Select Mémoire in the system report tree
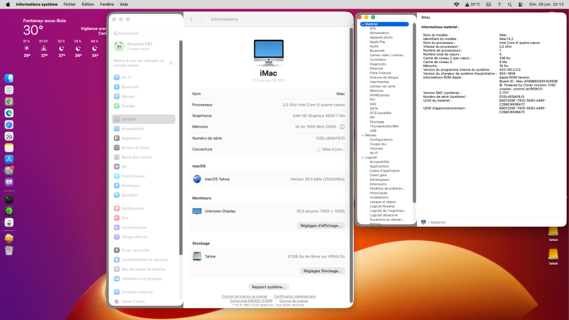The height and width of the screenshot is (320, 569). click(376, 90)
